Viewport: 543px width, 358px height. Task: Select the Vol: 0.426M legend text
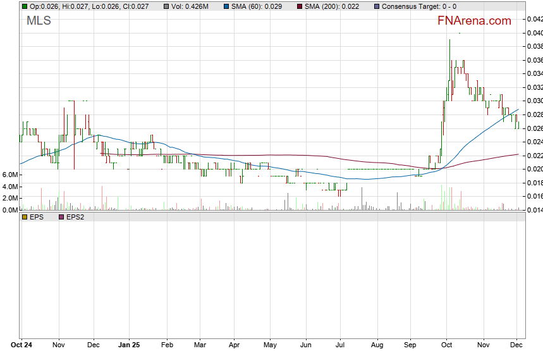pos(190,6)
